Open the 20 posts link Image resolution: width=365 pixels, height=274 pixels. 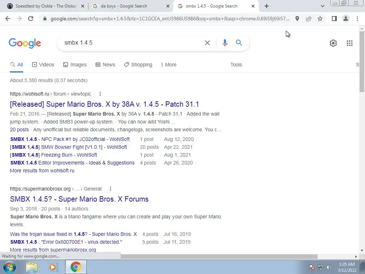(x=19, y=130)
